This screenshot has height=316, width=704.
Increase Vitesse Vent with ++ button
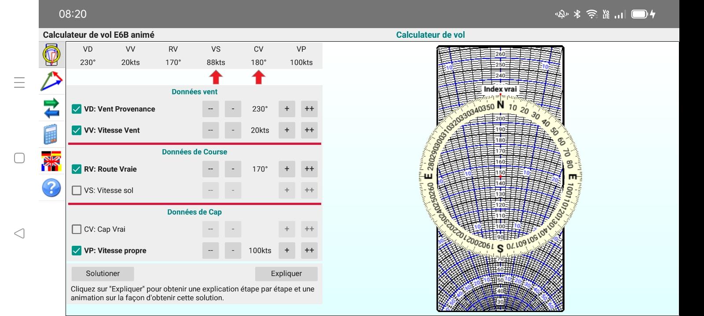coord(309,130)
